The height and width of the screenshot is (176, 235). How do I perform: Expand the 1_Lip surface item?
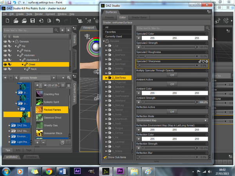[106, 46]
